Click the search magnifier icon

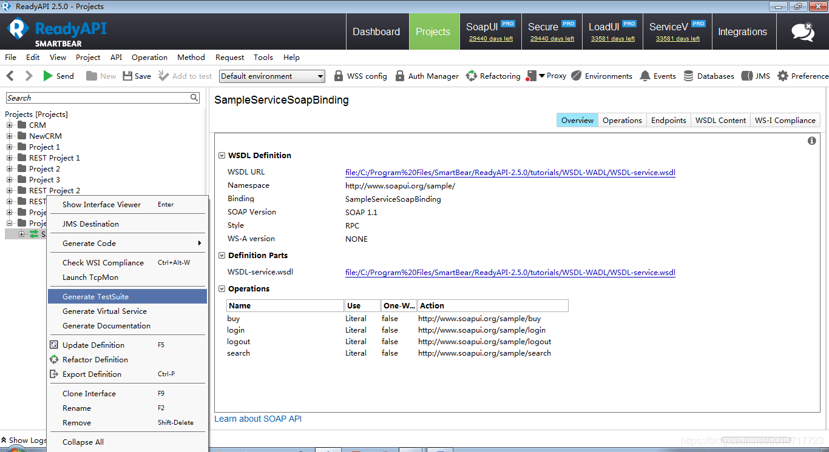pos(194,98)
